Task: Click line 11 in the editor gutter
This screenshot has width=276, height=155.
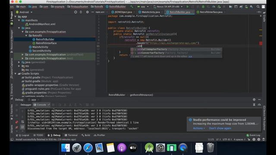Action: click(98, 46)
